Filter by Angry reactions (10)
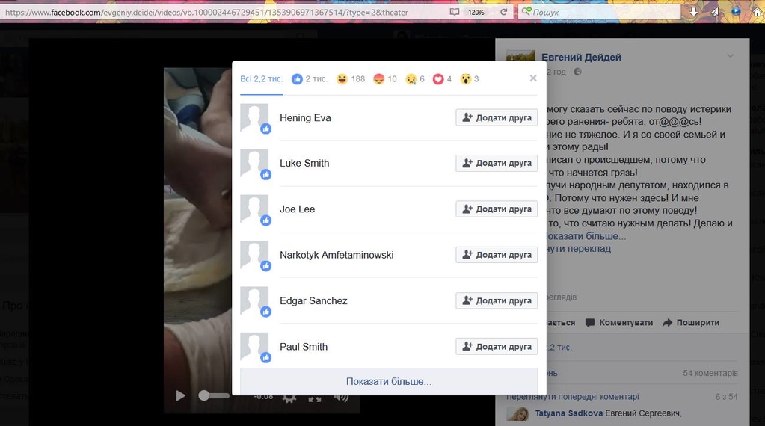The width and height of the screenshot is (765, 426). pos(384,78)
